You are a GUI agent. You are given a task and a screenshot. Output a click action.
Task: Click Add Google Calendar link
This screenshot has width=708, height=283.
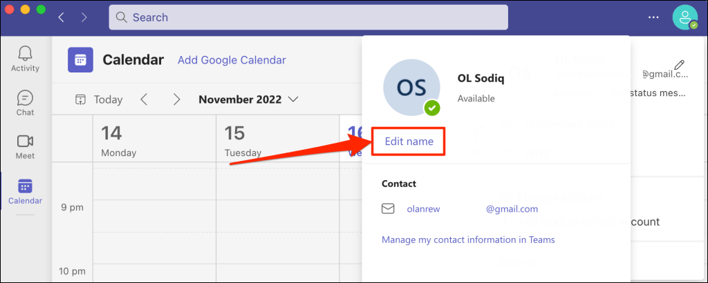coord(232,60)
